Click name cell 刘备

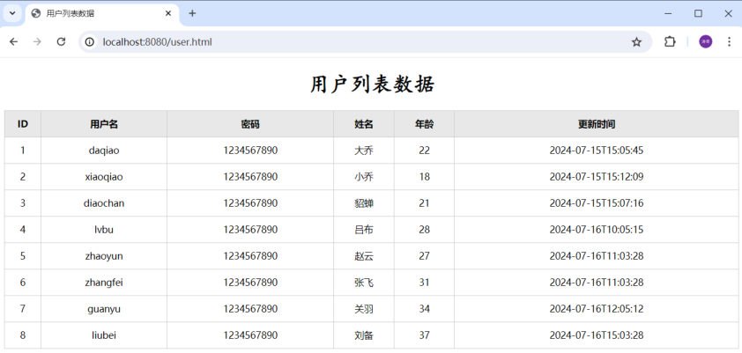click(364, 335)
